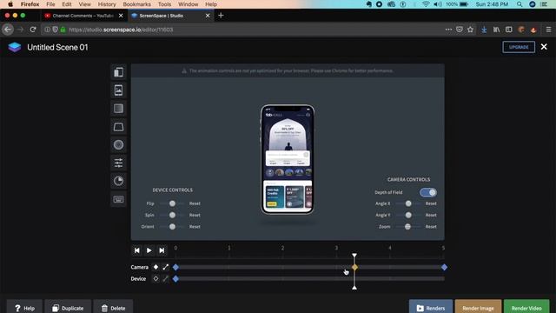The image size is (556, 313).
Task: Skip to the timeline start
Action: point(137,250)
